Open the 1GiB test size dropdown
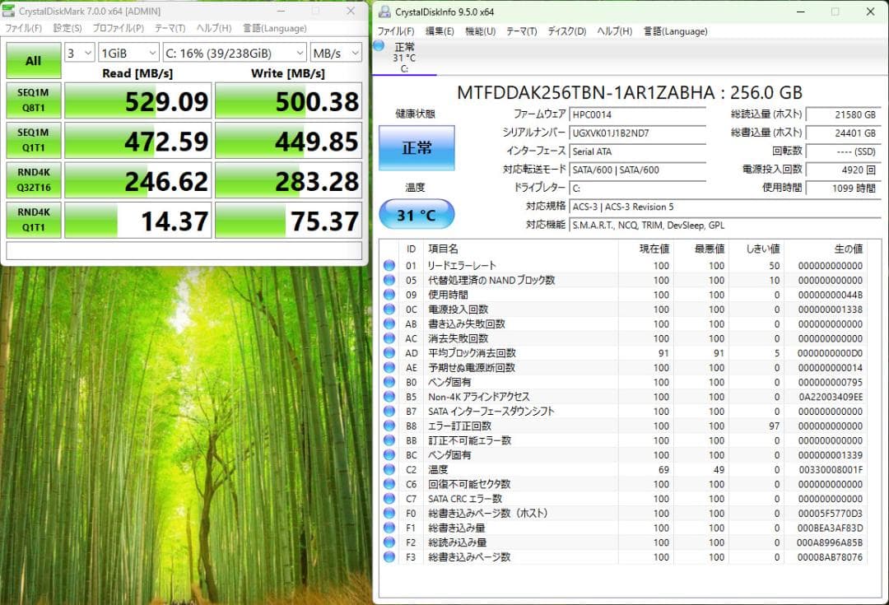This screenshot has height=605, width=889. (x=128, y=52)
